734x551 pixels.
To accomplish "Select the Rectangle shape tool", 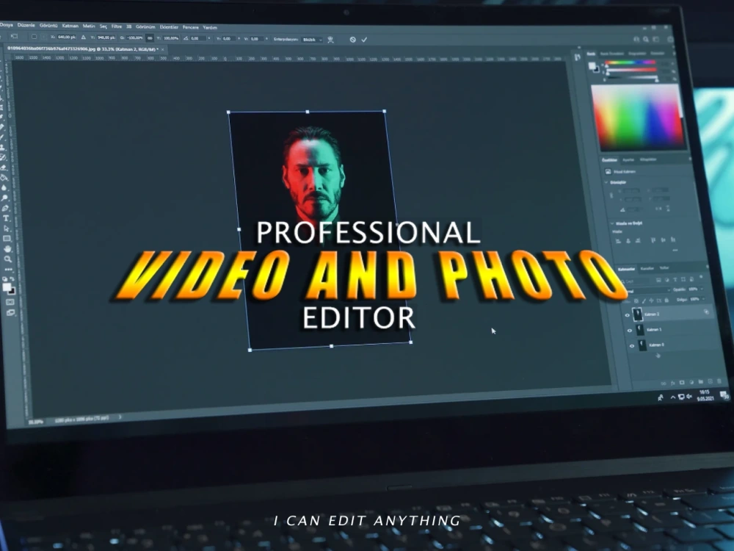I will 7,239.
